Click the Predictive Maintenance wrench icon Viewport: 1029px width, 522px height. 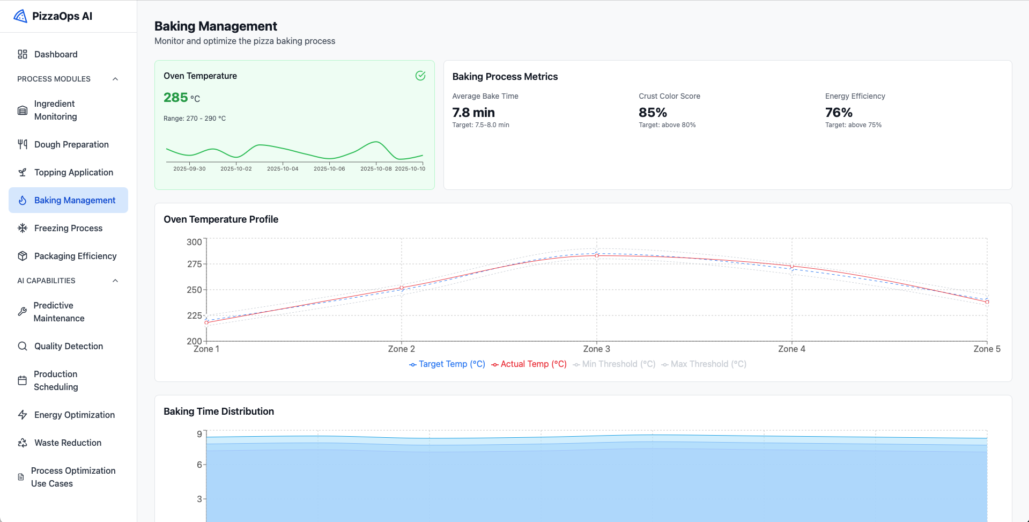[22, 312]
